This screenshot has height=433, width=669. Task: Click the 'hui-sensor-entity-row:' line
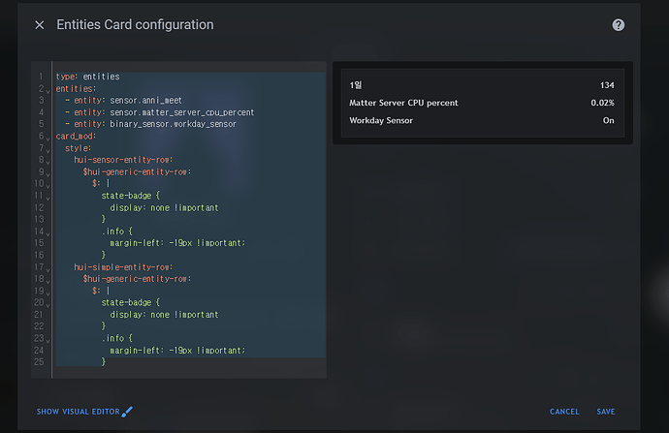pyautogui.click(x=123, y=160)
